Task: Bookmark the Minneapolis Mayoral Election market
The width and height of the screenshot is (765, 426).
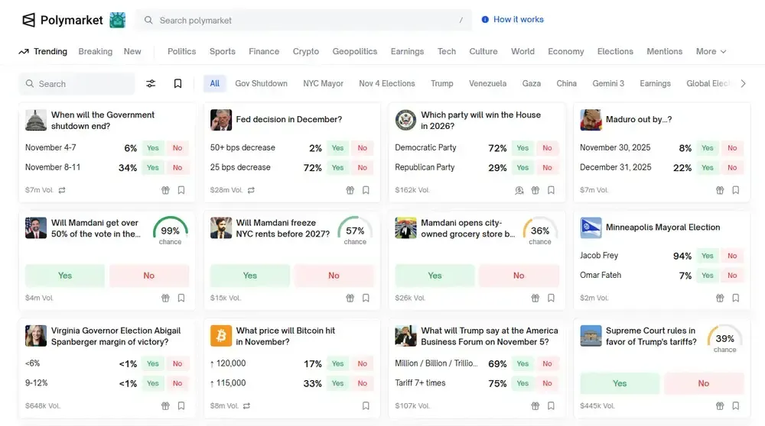Action: point(736,298)
